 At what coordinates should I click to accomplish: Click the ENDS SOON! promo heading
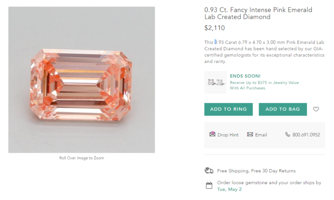pos(245,76)
